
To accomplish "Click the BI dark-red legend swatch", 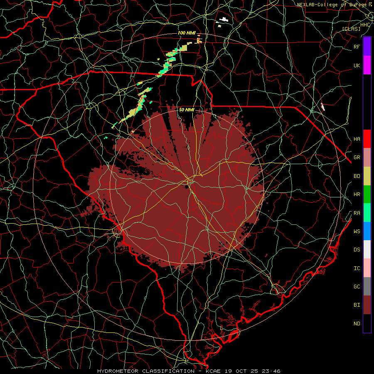I will click(x=367, y=305).
